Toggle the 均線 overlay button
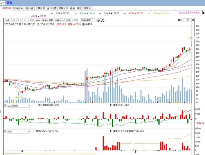Image resolution: width=205 pixels, height=155 pixels. 7,20
